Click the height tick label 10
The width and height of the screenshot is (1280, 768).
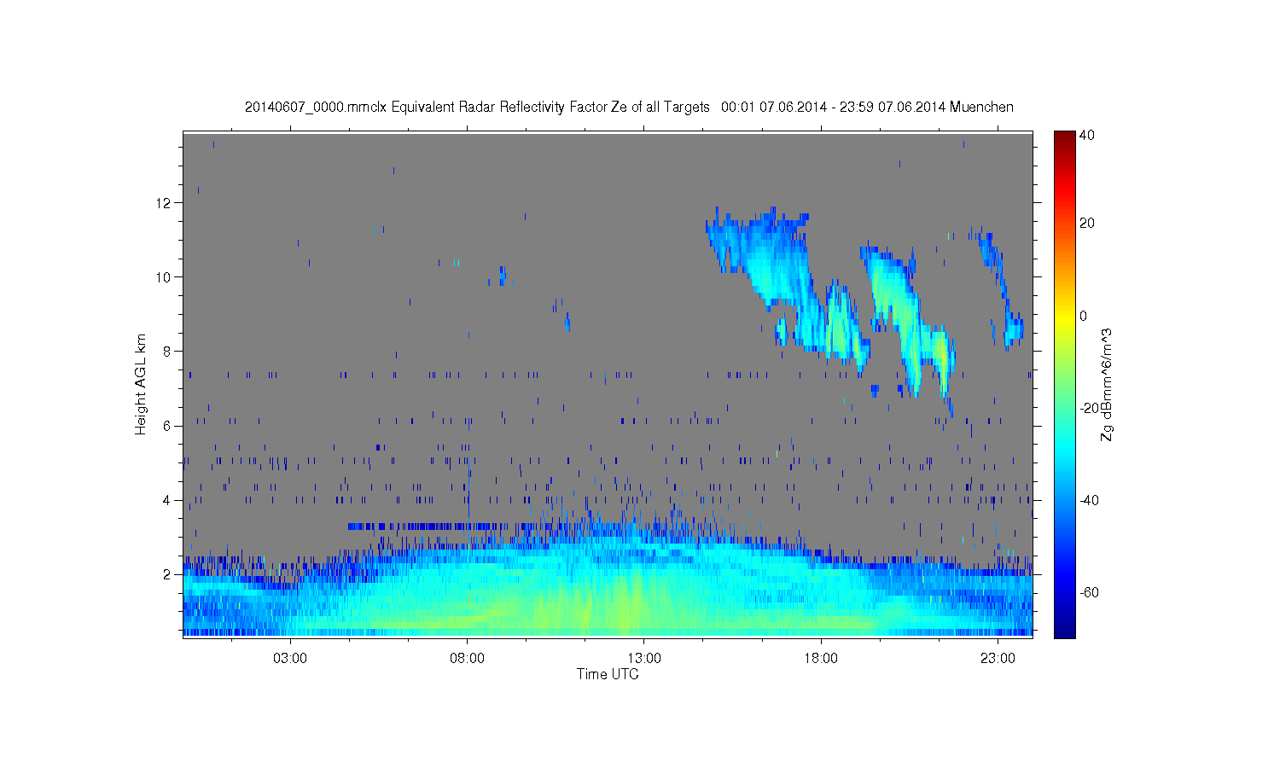click(x=164, y=276)
